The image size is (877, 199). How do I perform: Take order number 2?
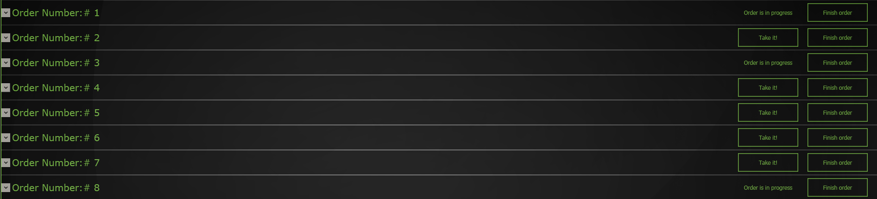pos(768,37)
